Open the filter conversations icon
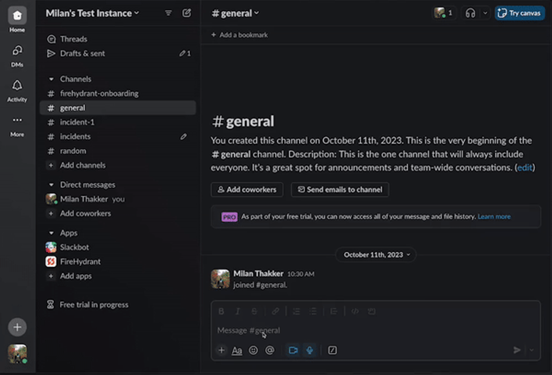 [168, 13]
